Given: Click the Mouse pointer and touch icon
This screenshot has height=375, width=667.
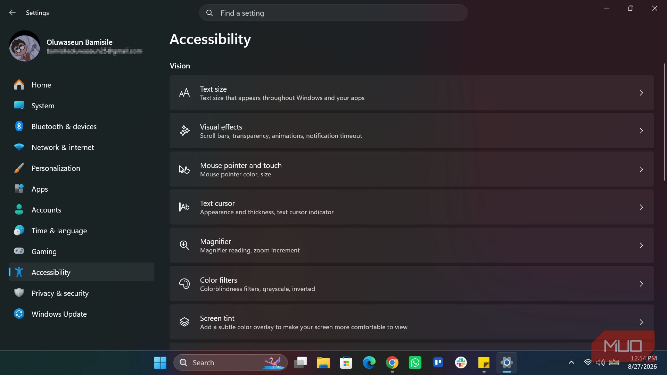Looking at the screenshot, I should click(x=184, y=169).
